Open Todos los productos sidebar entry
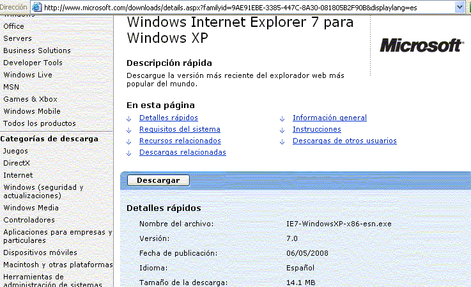Viewport: 471px width, 287px height. click(40, 123)
